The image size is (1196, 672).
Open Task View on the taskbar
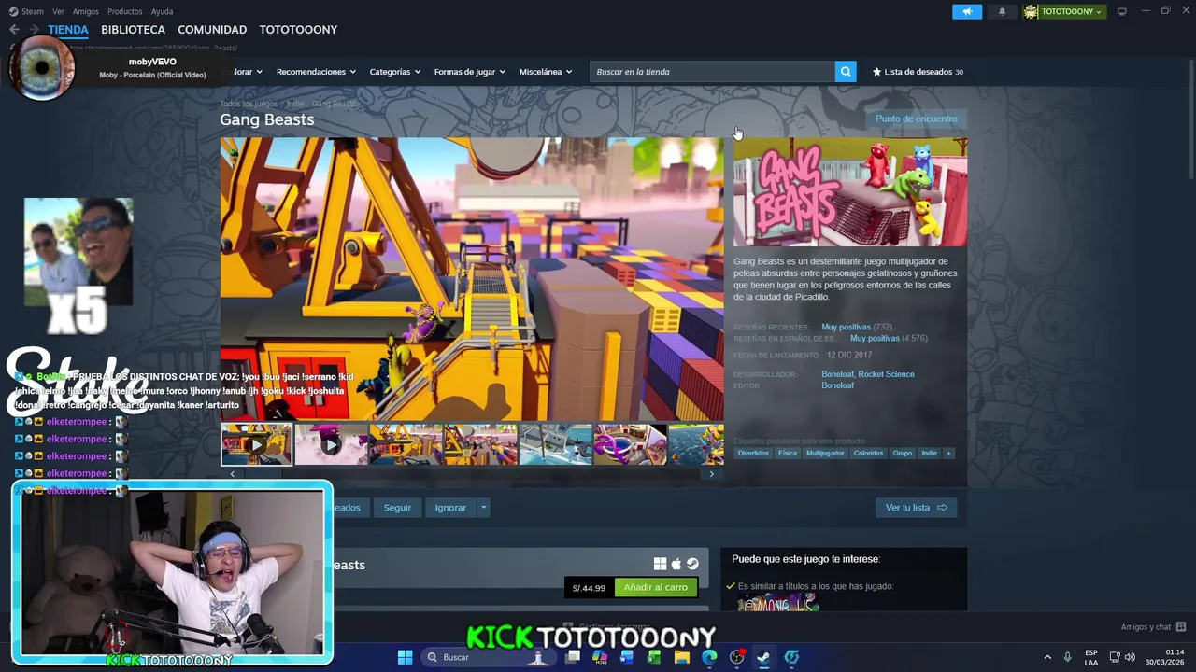[x=573, y=657]
